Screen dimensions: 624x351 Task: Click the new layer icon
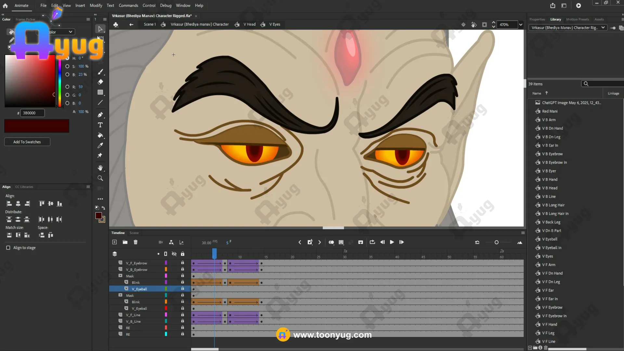[114, 242]
